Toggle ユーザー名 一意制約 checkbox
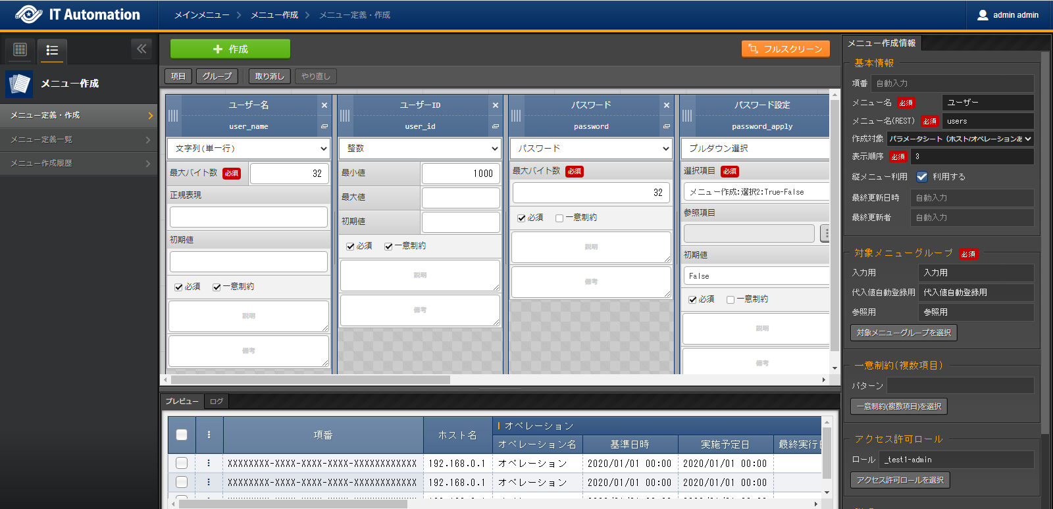Image resolution: width=1053 pixels, height=509 pixels. click(217, 287)
